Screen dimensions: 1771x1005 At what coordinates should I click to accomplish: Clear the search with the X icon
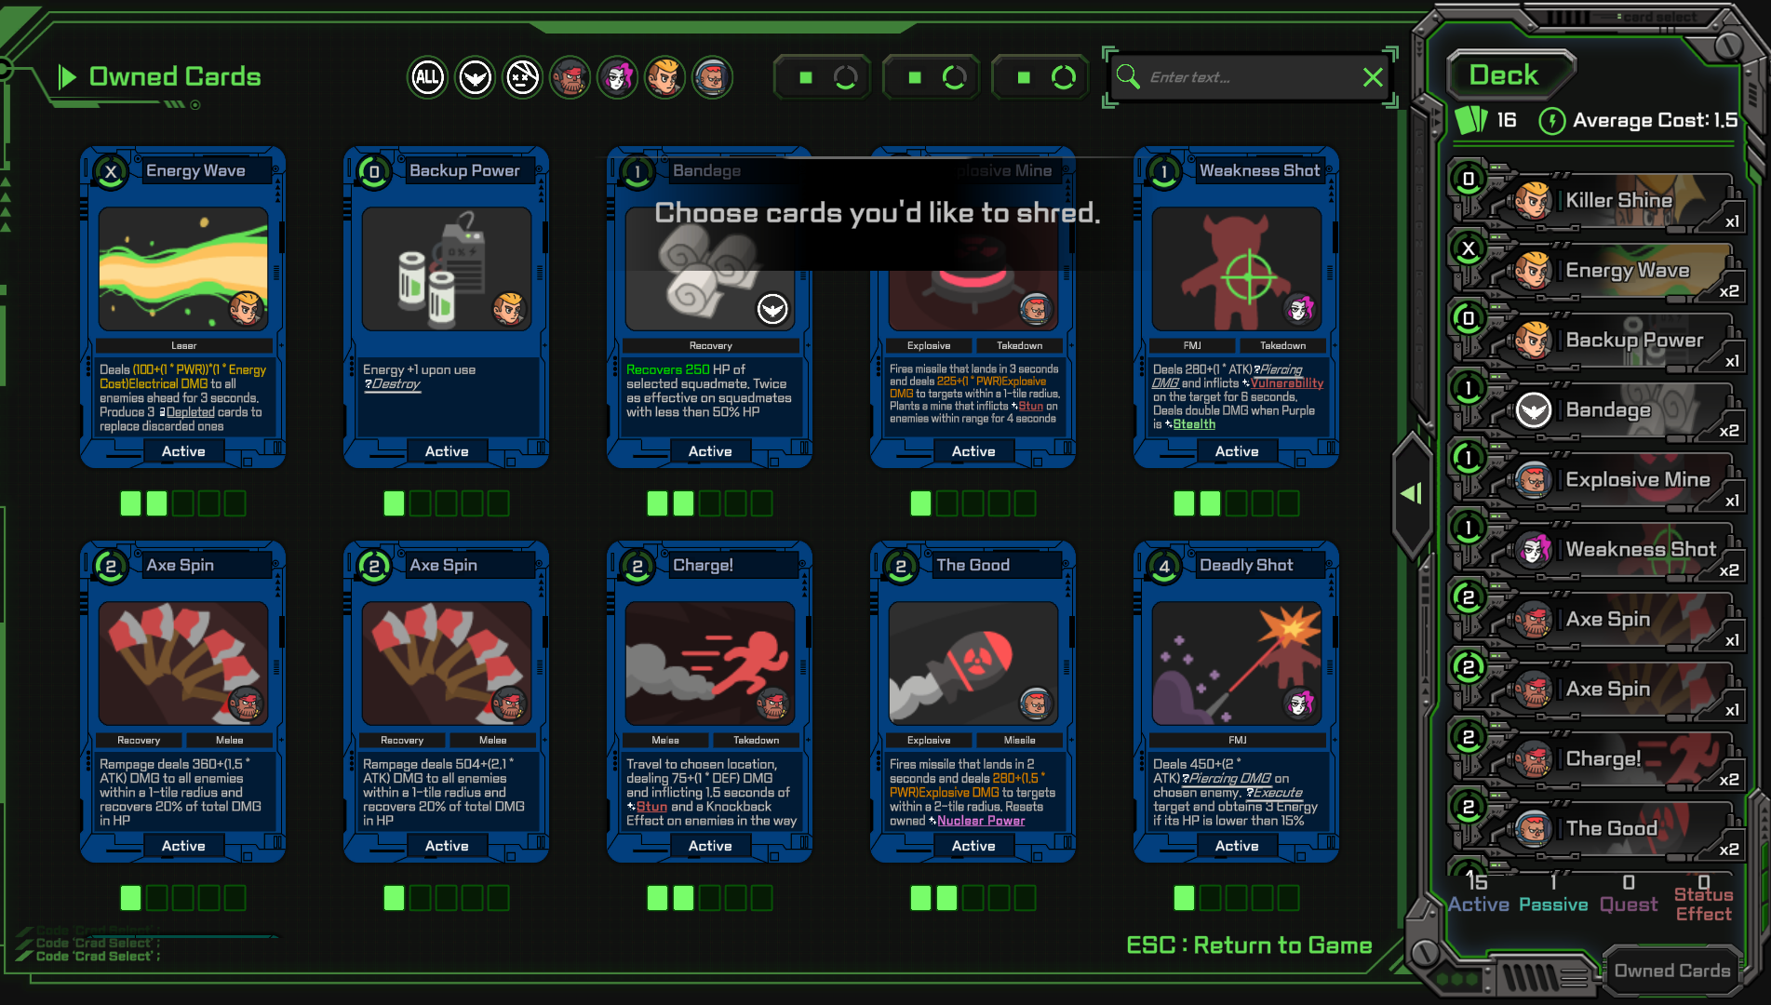(x=1372, y=77)
